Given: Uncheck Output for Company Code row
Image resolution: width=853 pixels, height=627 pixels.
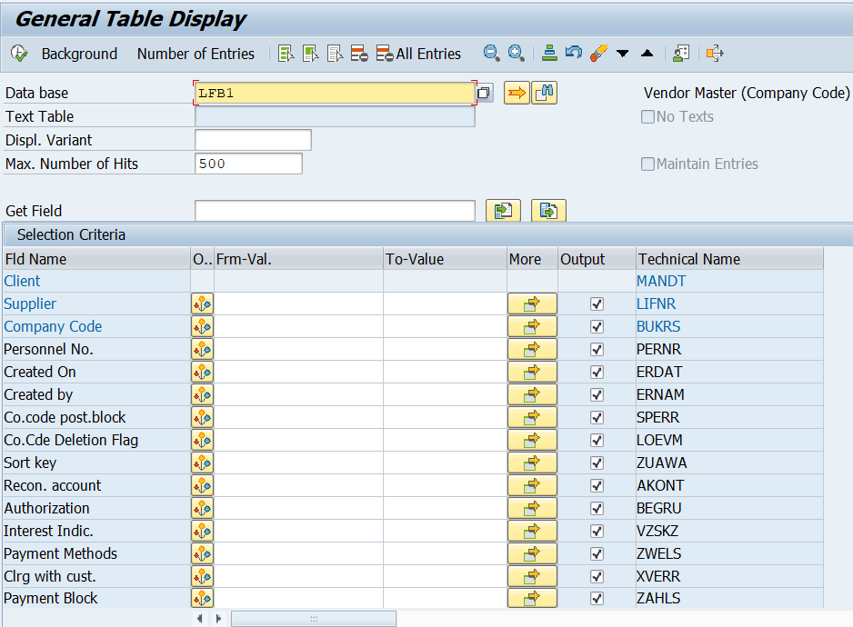Looking at the screenshot, I should coord(597,327).
